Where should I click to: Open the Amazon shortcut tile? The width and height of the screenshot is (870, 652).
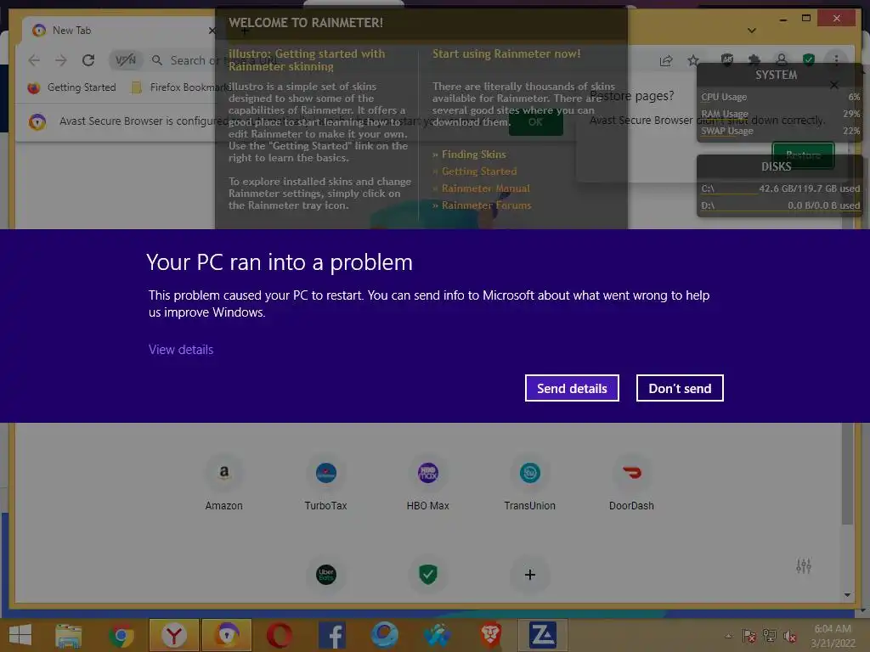coord(223,482)
